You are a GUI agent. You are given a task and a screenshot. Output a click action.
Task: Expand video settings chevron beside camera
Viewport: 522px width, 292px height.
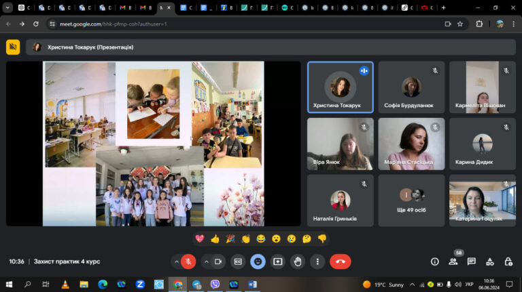[x=207, y=262]
